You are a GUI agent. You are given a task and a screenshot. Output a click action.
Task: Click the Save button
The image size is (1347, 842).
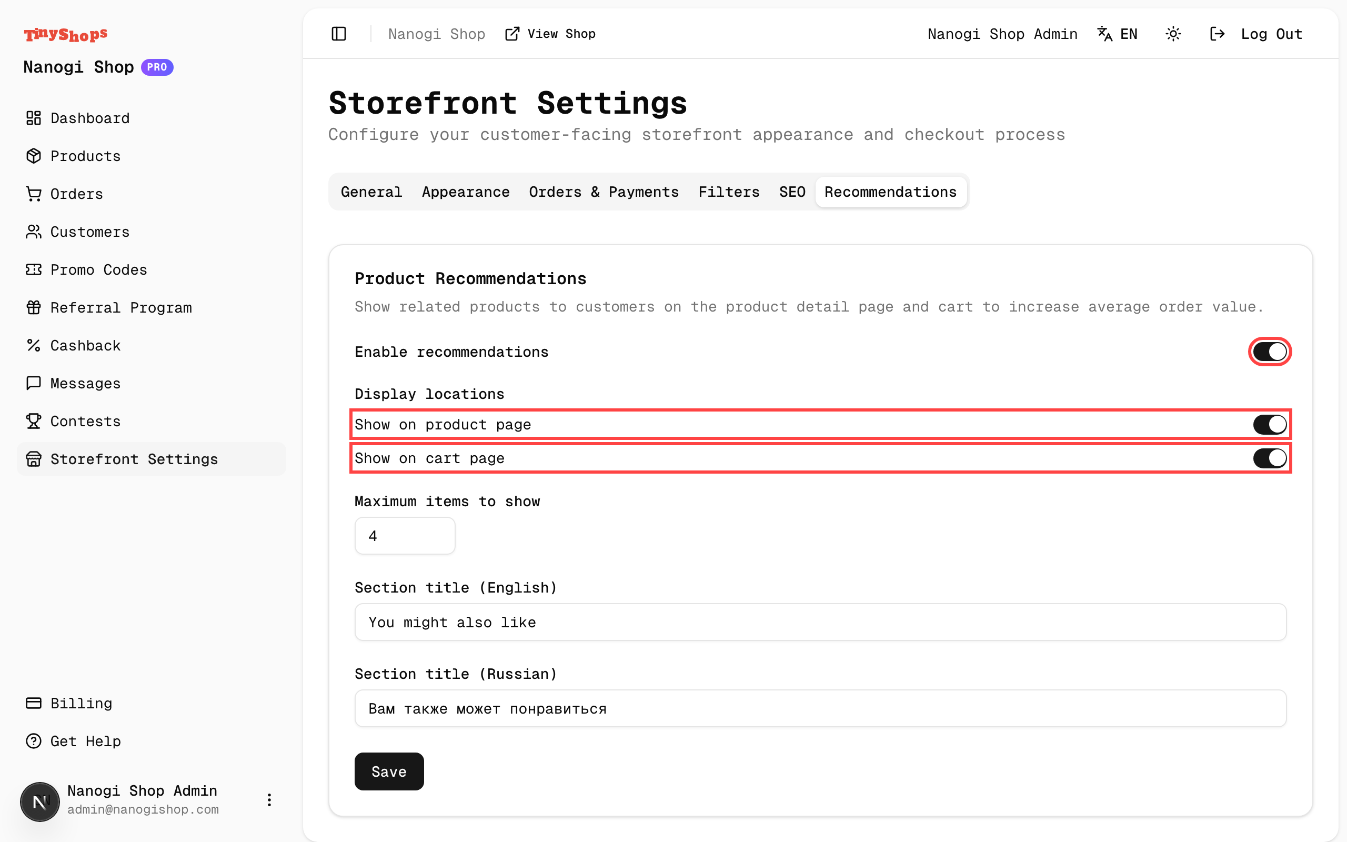(388, 771)
